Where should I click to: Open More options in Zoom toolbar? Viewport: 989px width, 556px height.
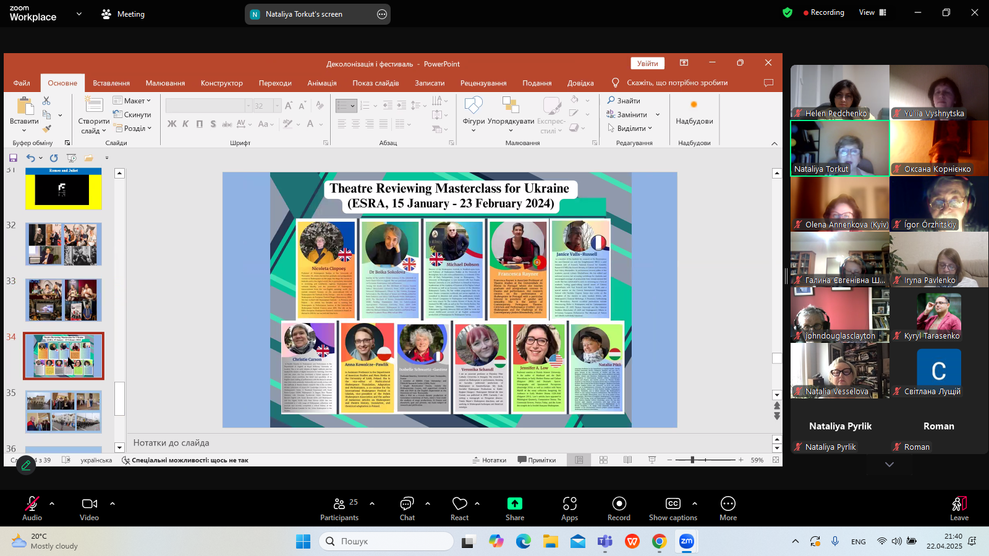point(728,508)
